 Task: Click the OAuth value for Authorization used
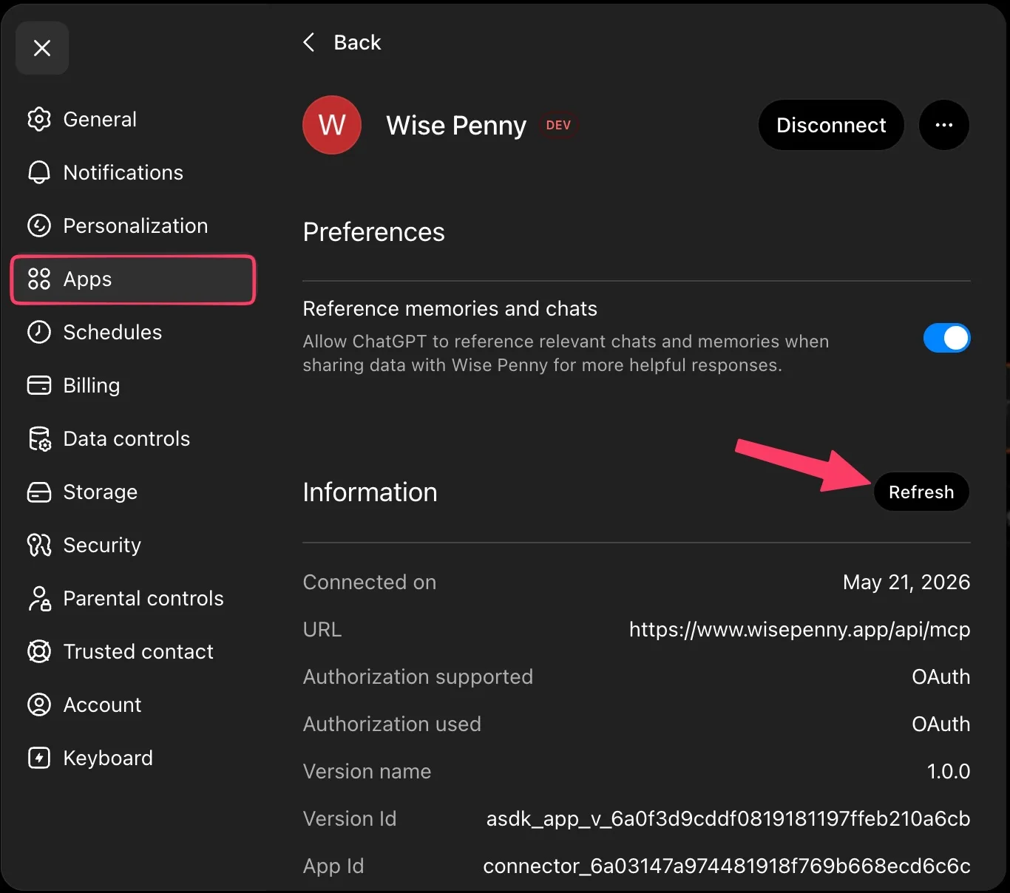click(x=940, y=724)
